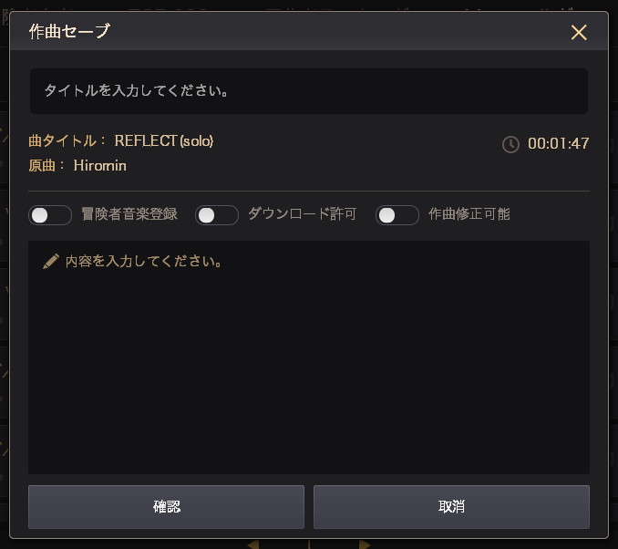Toggle the 冒険者音楽登録 switch

pyautogui.click(x=50, y=215)
